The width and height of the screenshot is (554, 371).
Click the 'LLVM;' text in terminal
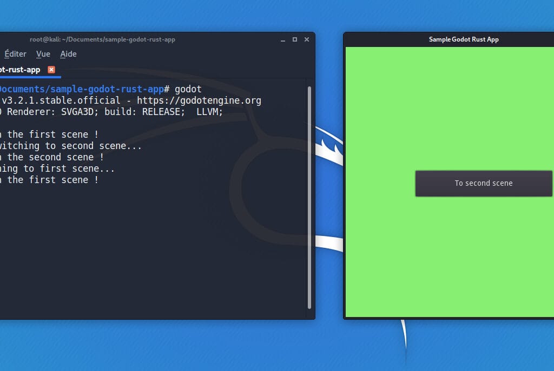(x=209, y=112)
